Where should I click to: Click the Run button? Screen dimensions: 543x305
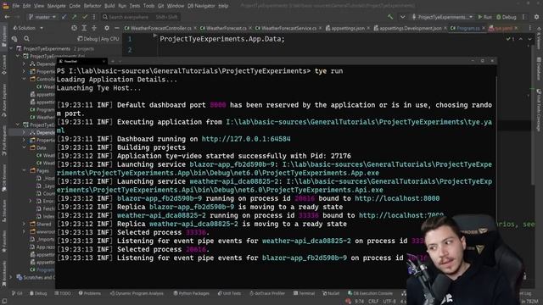pyautogui.click(x=484, y=17)
